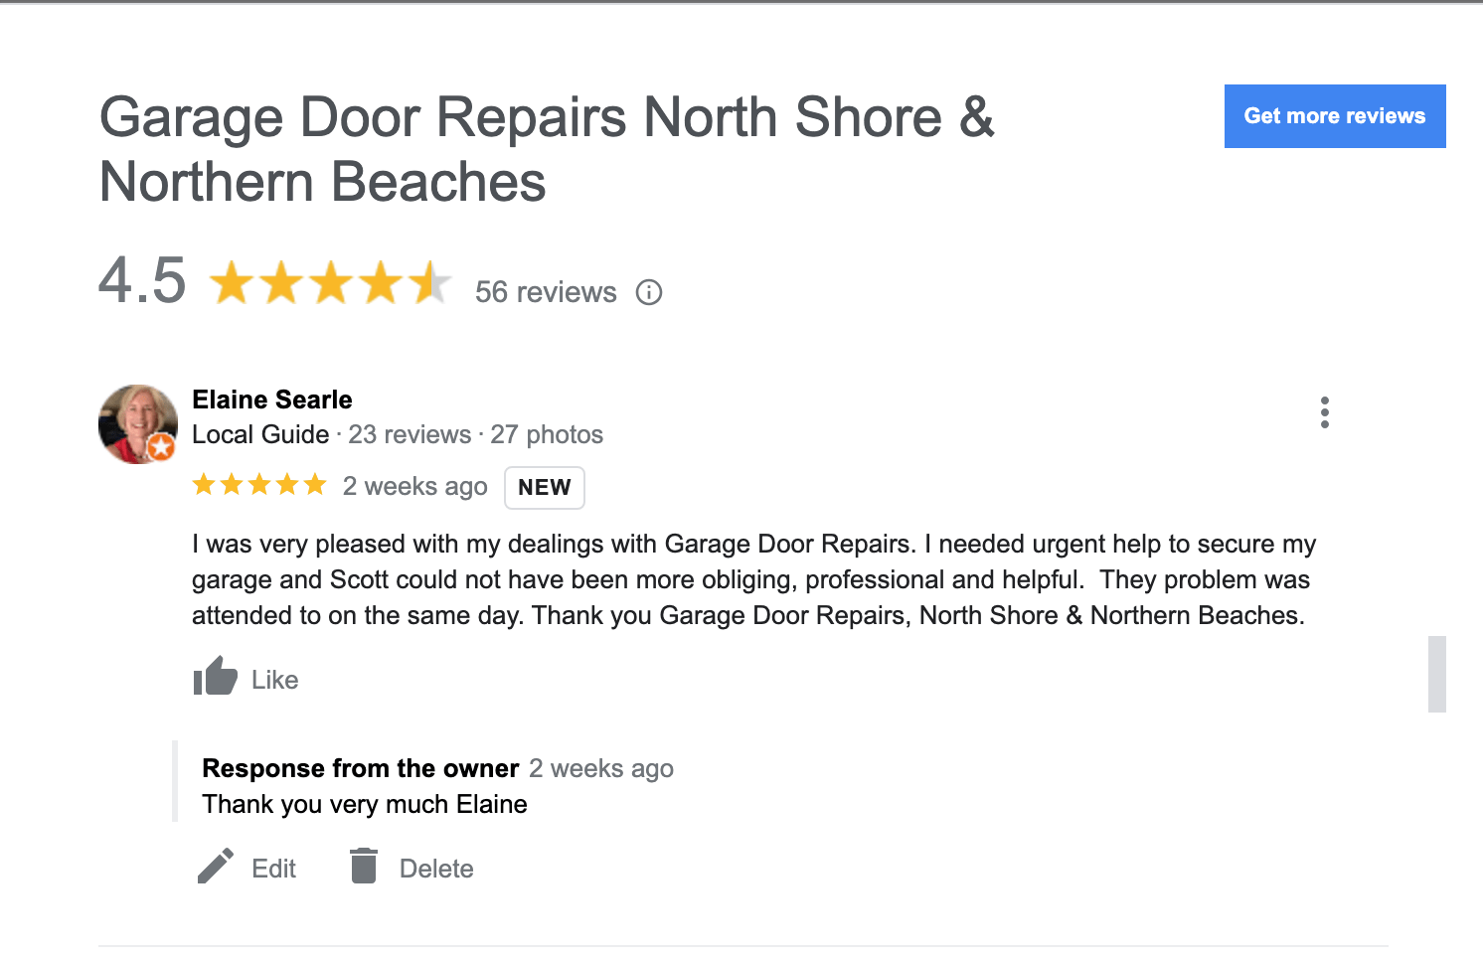
Task: Click the orange Local Guide star badge
Action: (x=161, y=447)
